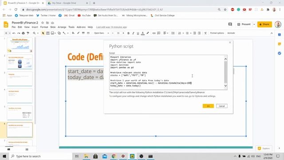The width and height of the screenshot is (284, 160).
Task: Open the comment history icon
Action: click(230, 24)
